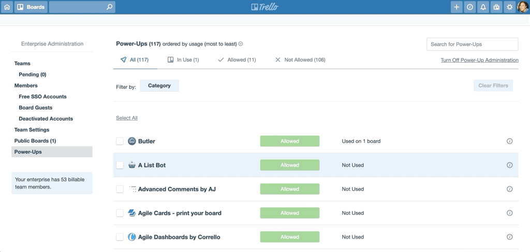Open Public Boards (1) in sidebar
The height and width of the screenshot is (252, 530).
[35, 141]
